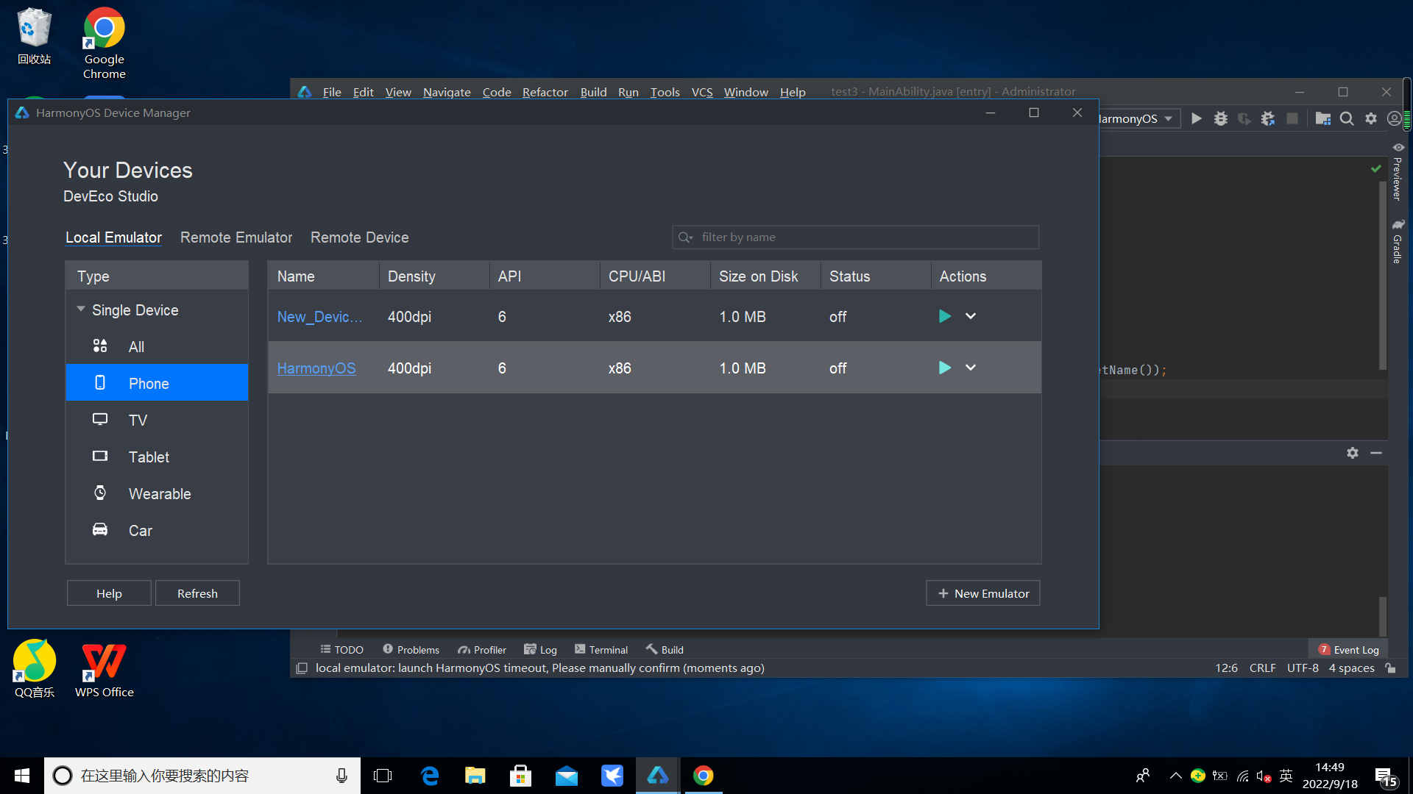Refresh the emulator list
Screen dimensions: 1413x794
pyautogui.click(x=197, y=593)
